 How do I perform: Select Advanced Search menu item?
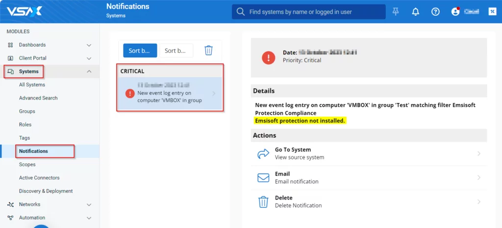tap(38, 98)
